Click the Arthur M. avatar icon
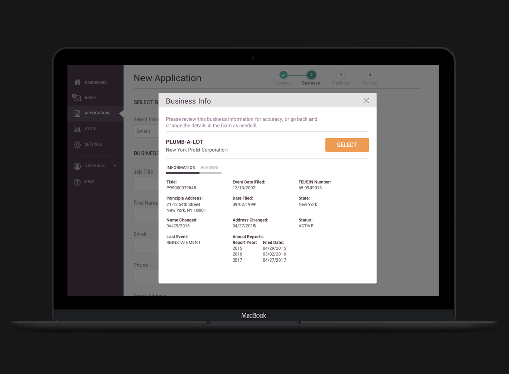The height and width of the screenshot is (374, 509). point(77,166)
